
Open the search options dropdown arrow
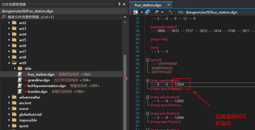click(125, 17)
